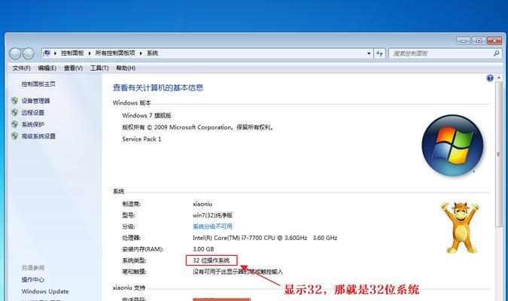Click 控制面板 breadcrumb segment
Image resolution: width=508 pixels, height=301 pixels.
72,53
